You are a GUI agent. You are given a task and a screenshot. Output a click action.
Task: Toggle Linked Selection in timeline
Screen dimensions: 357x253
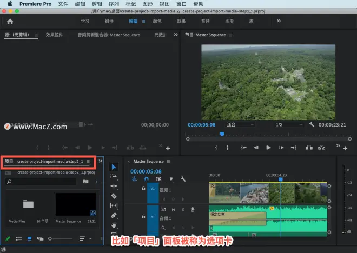[158, 179]
